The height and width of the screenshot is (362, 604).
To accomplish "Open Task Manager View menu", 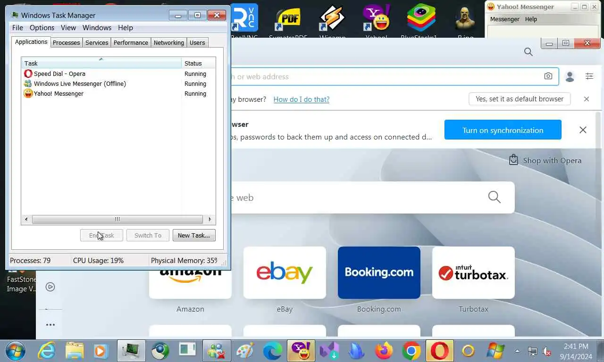I will (x=68, y=28).
